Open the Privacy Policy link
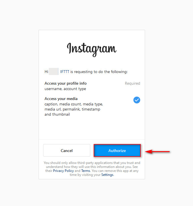The width and height of the screenshot is (193, 206). [x=64, y=171]
